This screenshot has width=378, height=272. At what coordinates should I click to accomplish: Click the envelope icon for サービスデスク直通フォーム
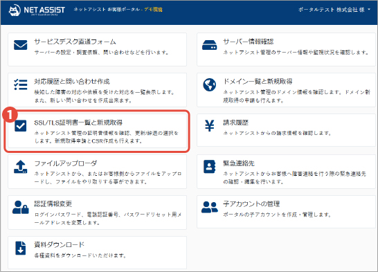21,45
